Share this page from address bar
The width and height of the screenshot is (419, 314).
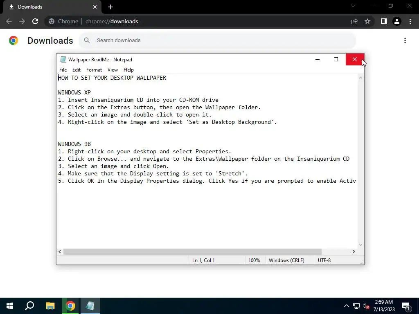coord(354,21)
